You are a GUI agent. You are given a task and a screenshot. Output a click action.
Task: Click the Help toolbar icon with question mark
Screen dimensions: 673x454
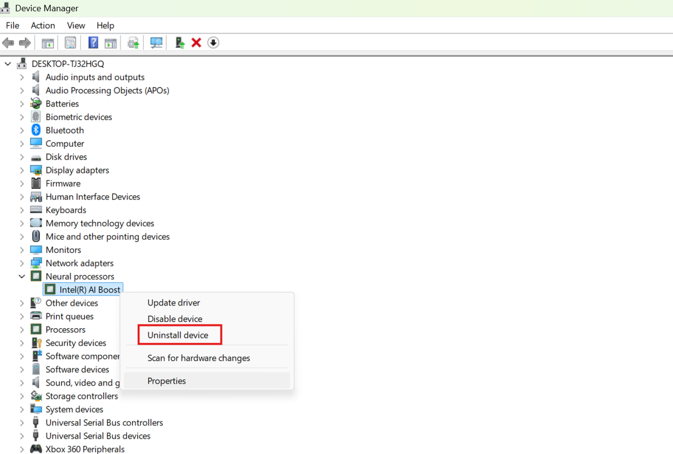pyautogui.click(x=93, y=43)
